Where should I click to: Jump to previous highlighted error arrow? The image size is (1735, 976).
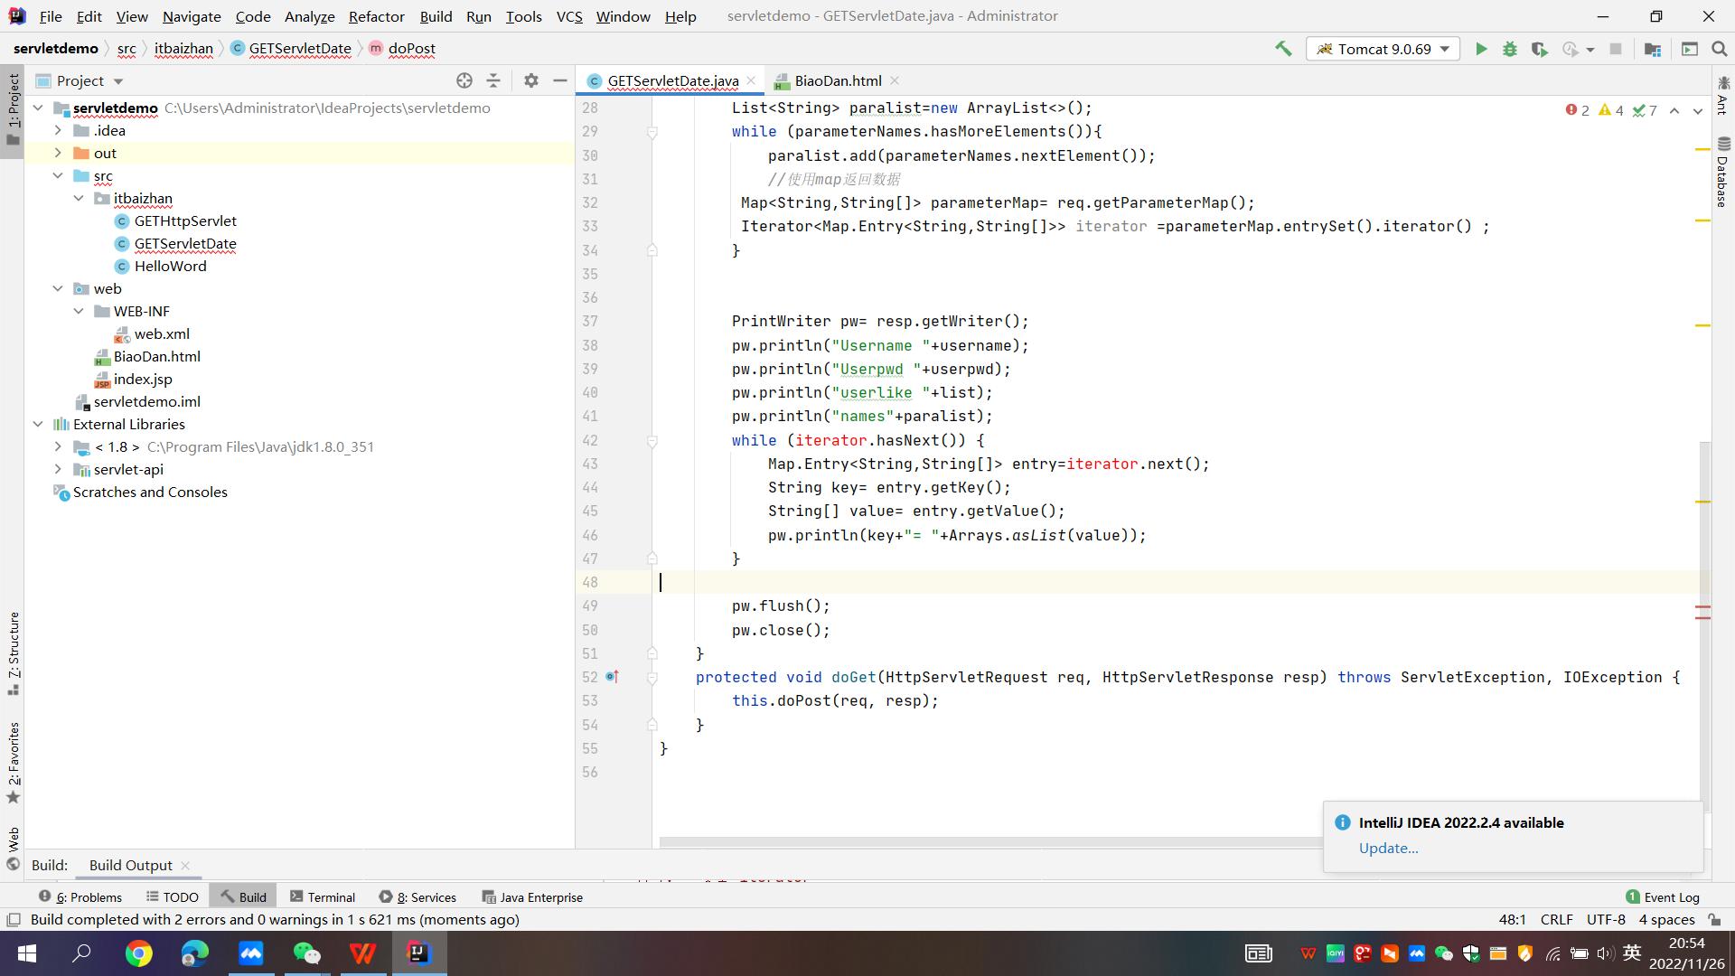[1674, 110]
